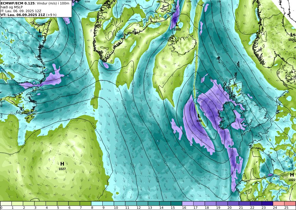Image resolution: width=296 pixels, height=210 pixels.
Task: Select the 19–20 m/s purple legend swatch
Action: (222, 203)
